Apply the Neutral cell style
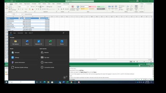 (84, 9)
